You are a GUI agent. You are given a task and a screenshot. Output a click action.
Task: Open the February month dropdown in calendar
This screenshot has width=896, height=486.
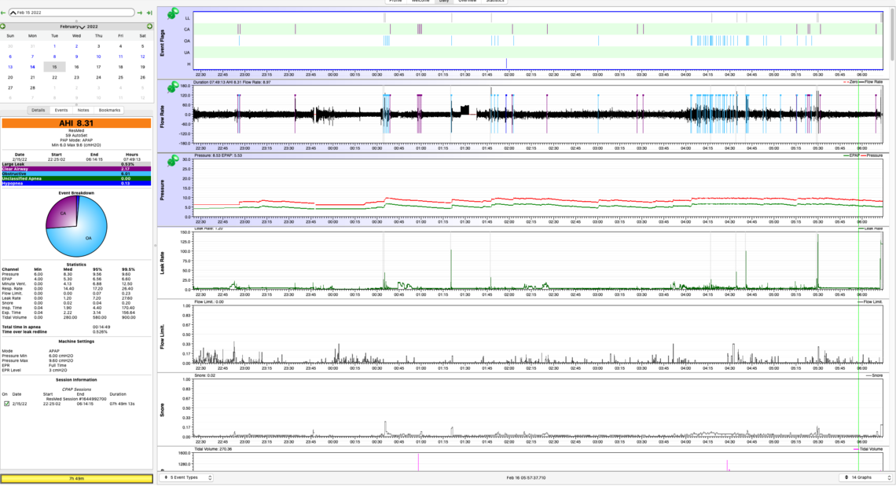tap(72, 26)
